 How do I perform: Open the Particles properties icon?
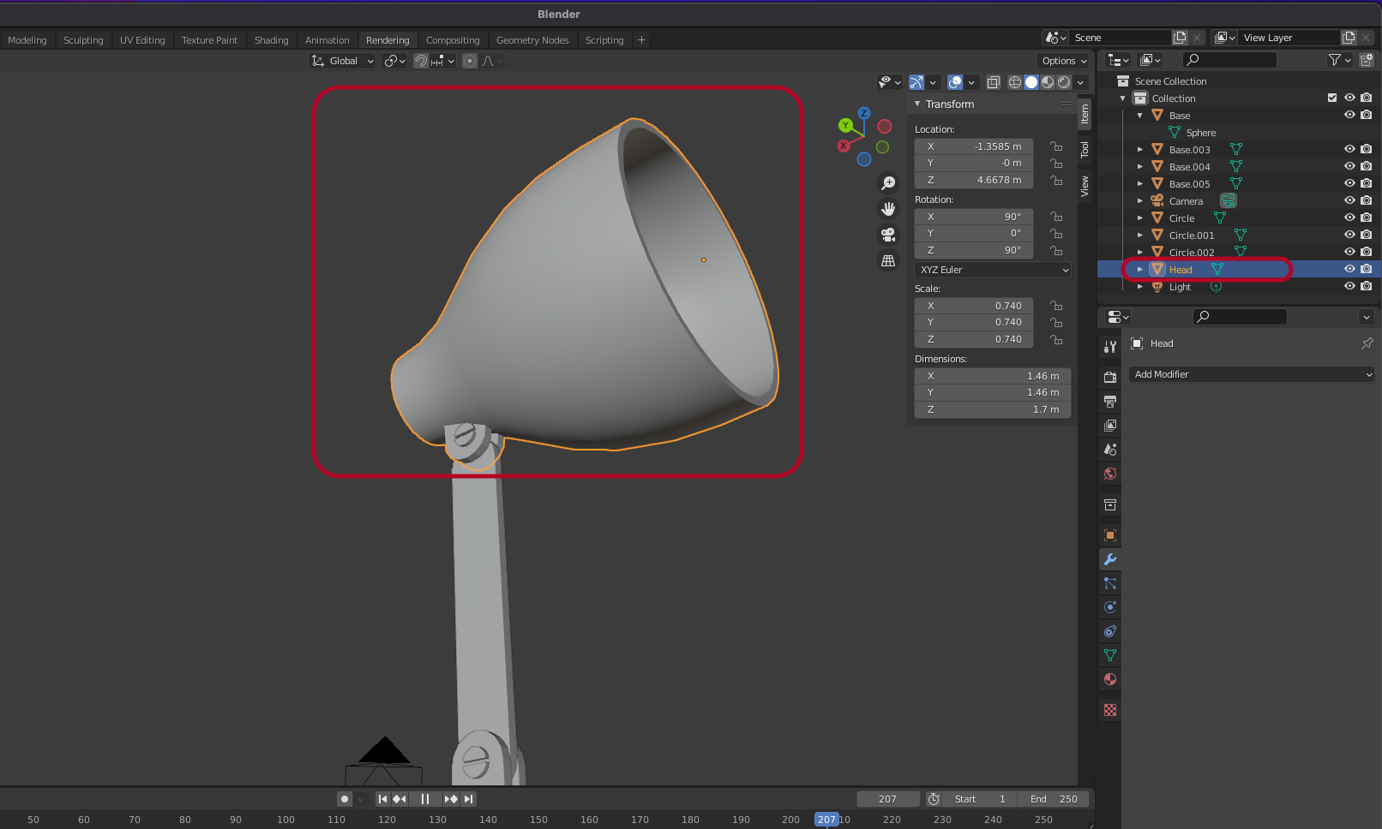tap(1110, 583)
